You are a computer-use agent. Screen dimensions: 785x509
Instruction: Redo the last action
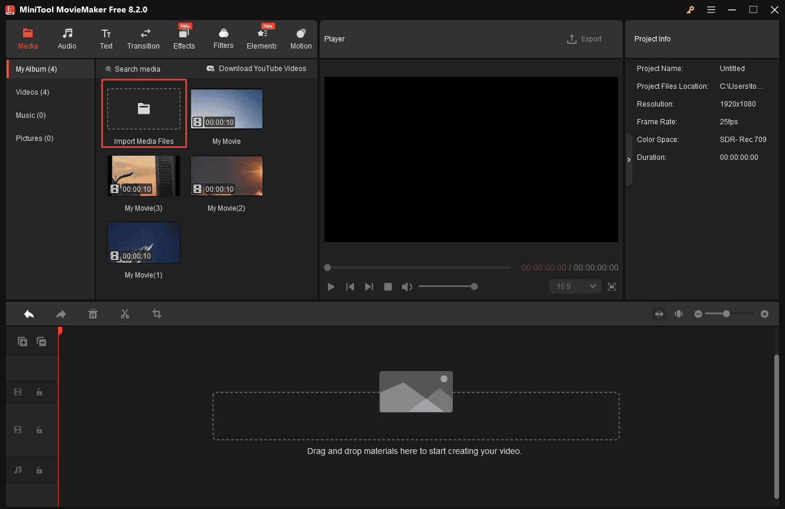click(61, 314)
